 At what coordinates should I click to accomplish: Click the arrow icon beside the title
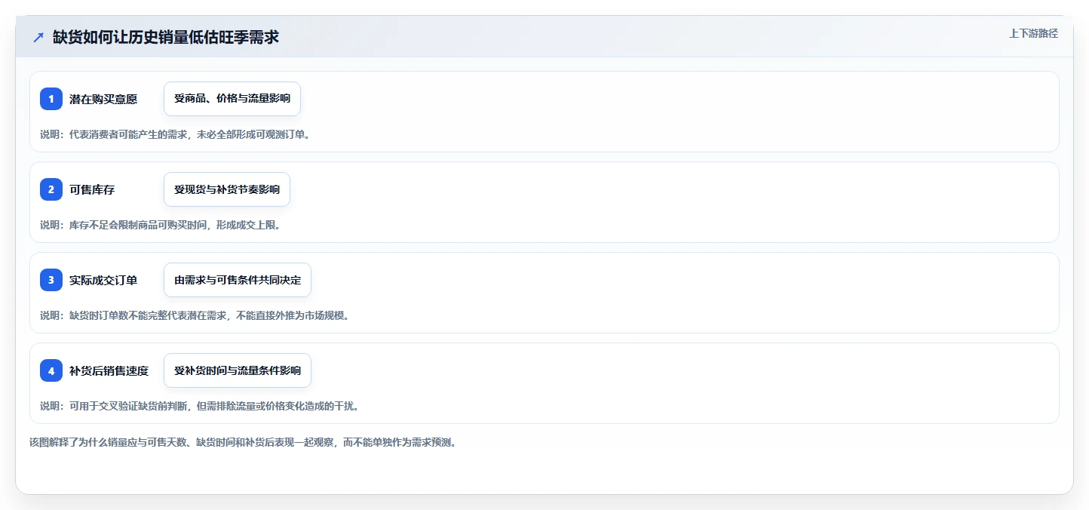click(38, 37)
